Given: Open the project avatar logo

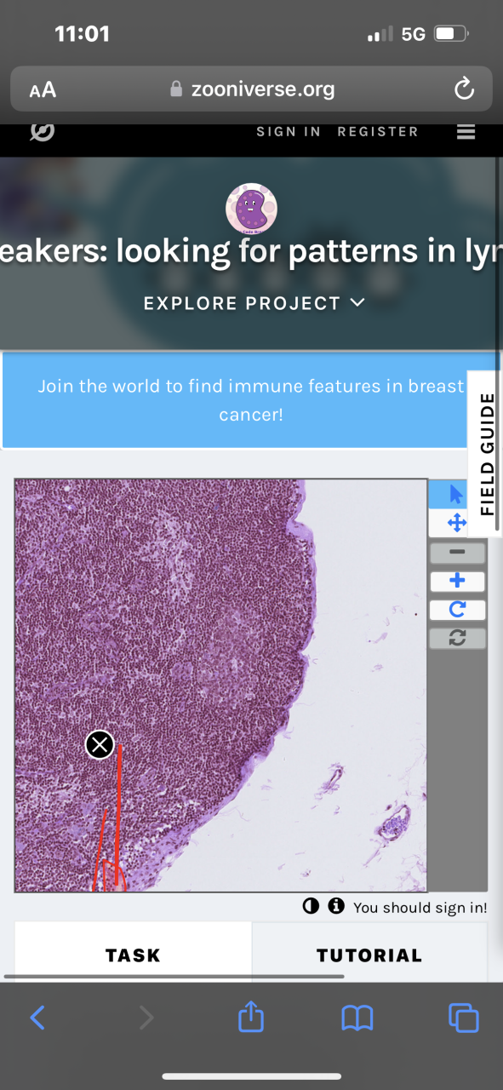Looking at the screenshot, I should tap(251, 209).
